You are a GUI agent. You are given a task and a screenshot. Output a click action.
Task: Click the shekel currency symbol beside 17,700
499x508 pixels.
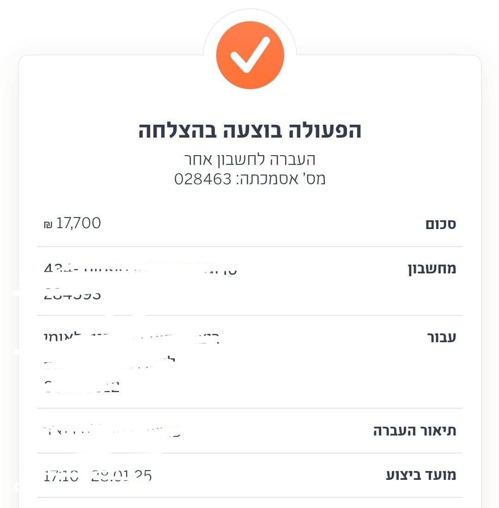click(48, 225)
